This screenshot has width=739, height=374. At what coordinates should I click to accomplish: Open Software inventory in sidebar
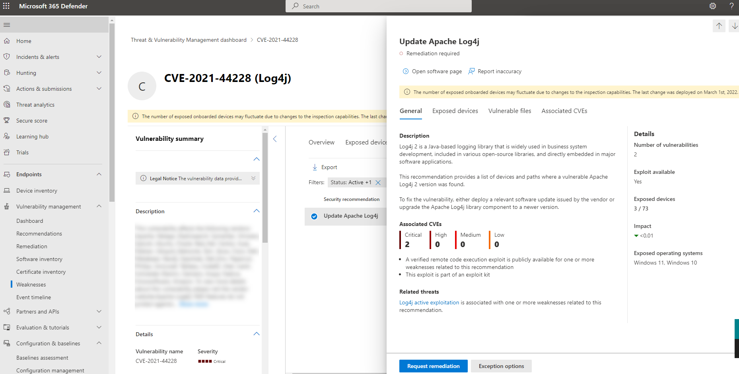(x=39, y=259)
